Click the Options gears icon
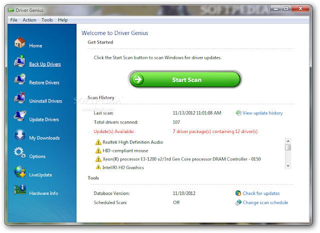Screen dimensions: 320x233 click(20, 153)
